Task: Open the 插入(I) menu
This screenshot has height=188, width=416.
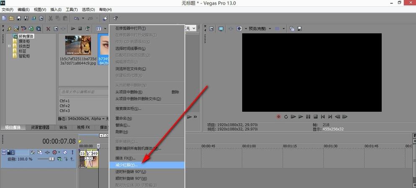Action: pos(56,10)
